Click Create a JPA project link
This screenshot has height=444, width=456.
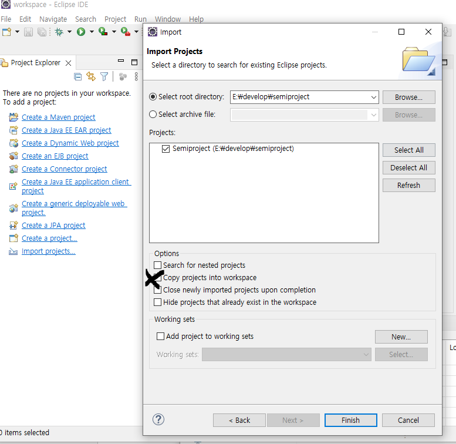coord(53,225)
